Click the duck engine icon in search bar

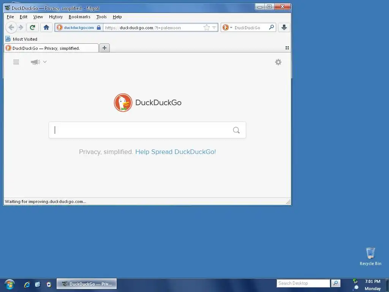[x=226, y=27]
